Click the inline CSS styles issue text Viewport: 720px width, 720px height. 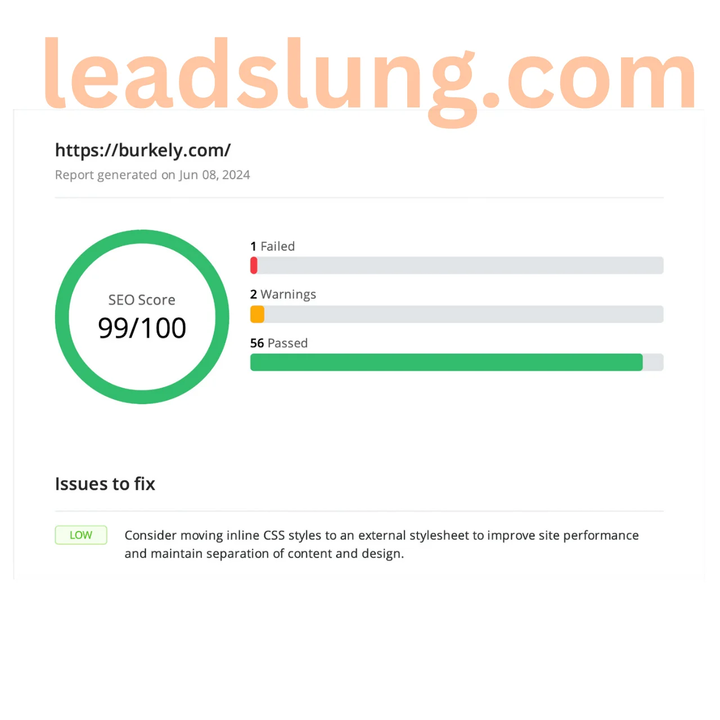tap(381, 535)
